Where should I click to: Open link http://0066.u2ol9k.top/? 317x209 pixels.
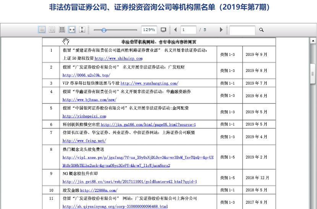click(x=86, y=75)
